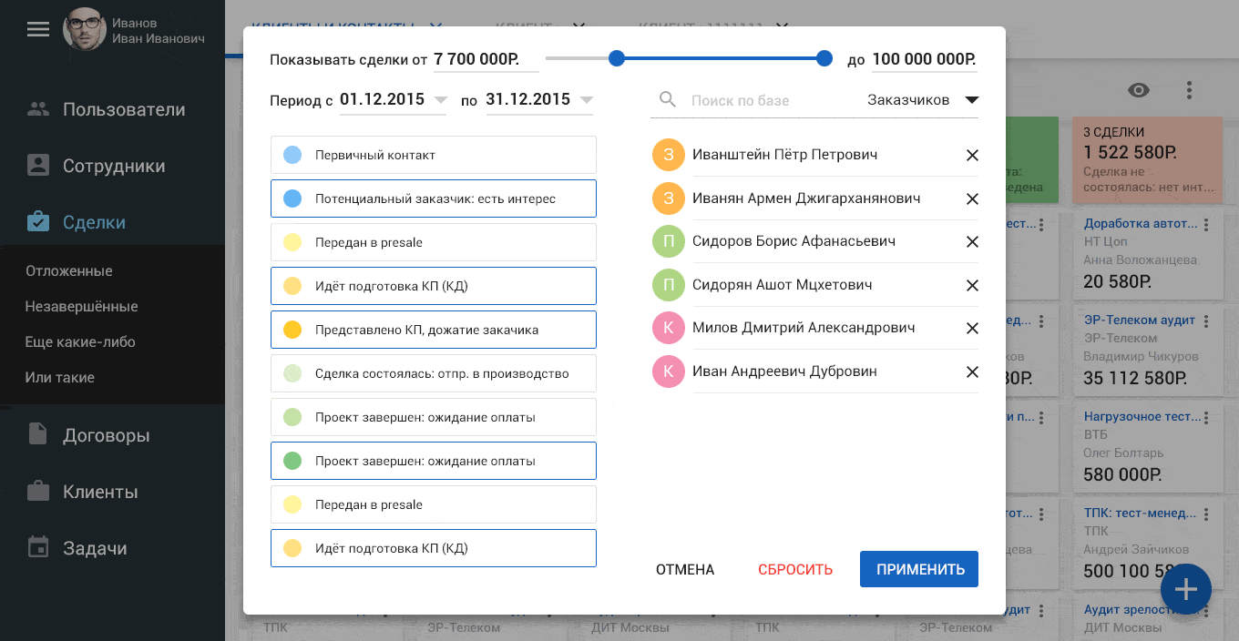Open start date dropdown arrow 01.12.2015
The image size is (1239, 641).
(441, 99)
